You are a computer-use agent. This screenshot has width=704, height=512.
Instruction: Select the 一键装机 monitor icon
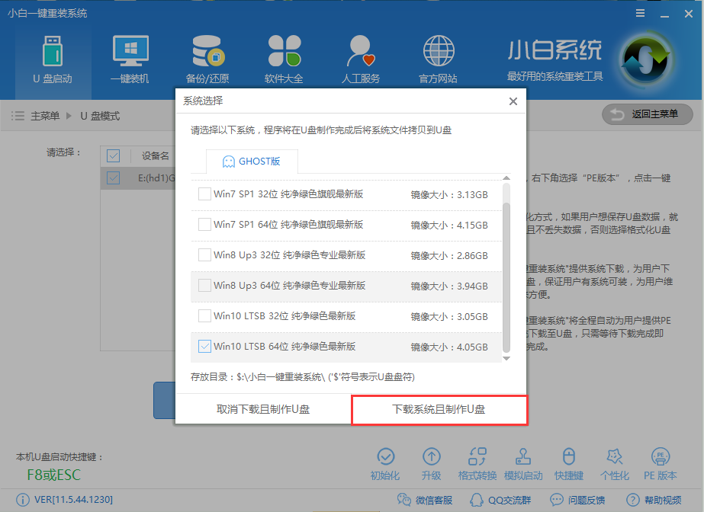point(130,52)
